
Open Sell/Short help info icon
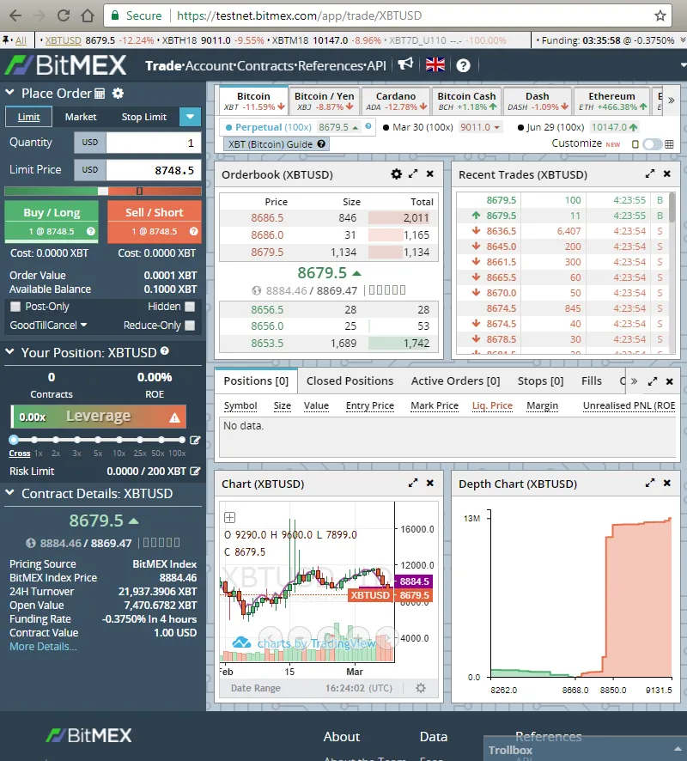[193, 232]
